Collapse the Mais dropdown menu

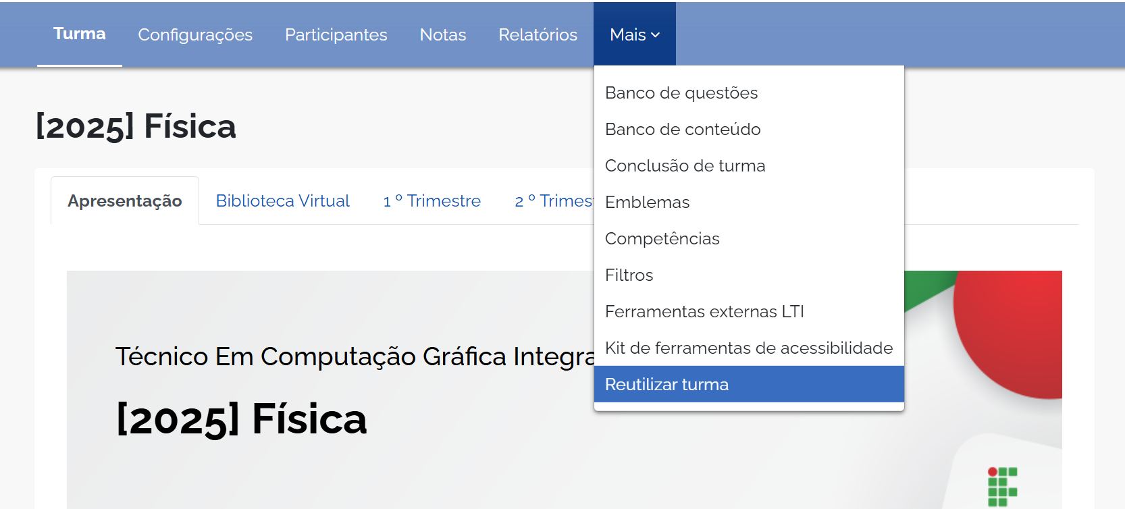[x=634, y=34]
